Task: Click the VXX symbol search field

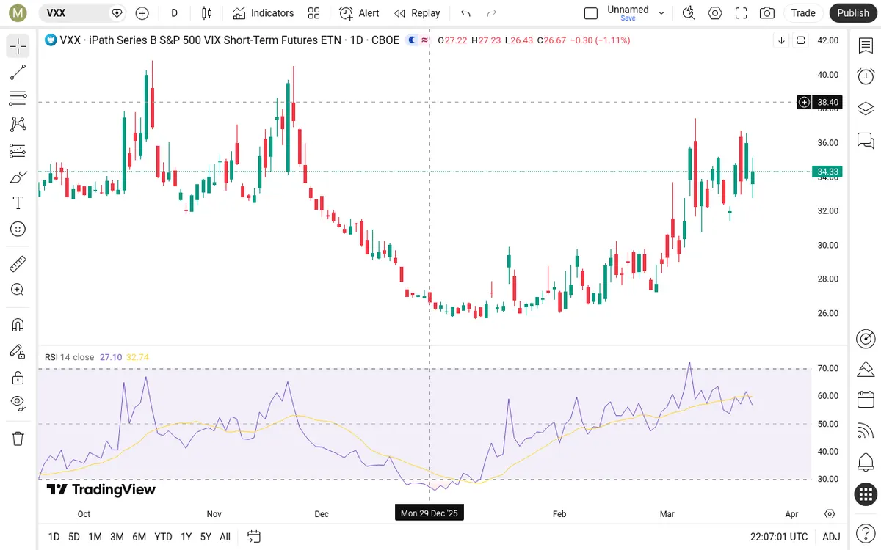Action: point(81,12)
